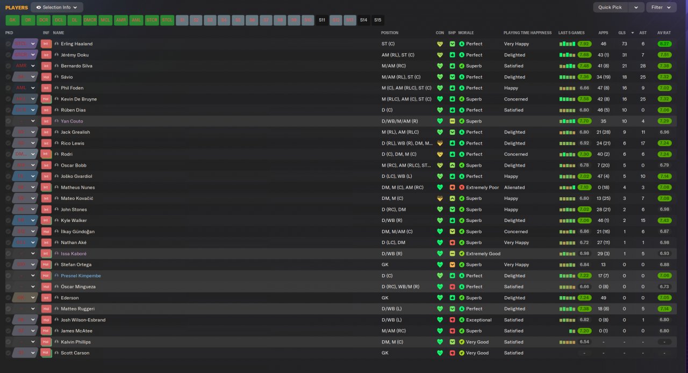Toggle the picked checkmark for James McAtee

tap(8, 331)
